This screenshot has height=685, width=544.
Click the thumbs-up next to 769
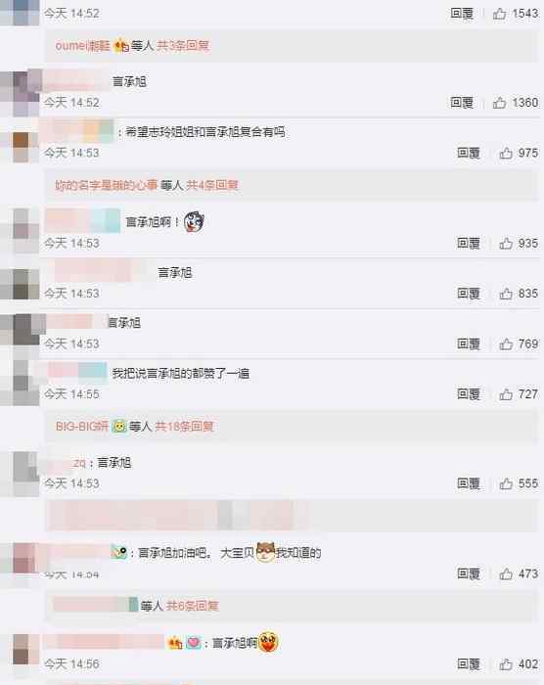click(506, 344)
